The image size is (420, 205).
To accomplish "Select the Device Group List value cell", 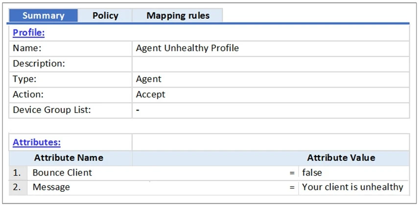I will [x=270, y=110].
